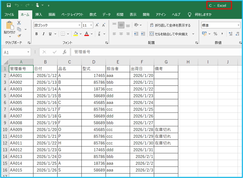This screenshot has width=243, height=178.
Task: Expand the 標準 number format dropdown
Action: [238, 25]
